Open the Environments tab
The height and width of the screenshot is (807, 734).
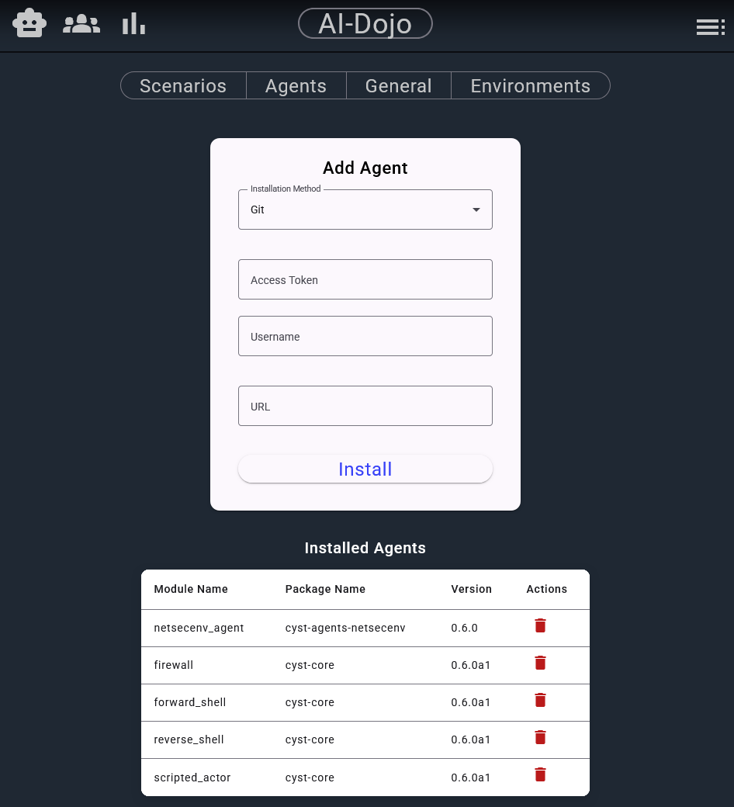(530, 86)
